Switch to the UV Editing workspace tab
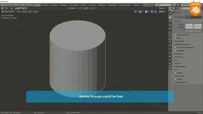 pos(63,5)
